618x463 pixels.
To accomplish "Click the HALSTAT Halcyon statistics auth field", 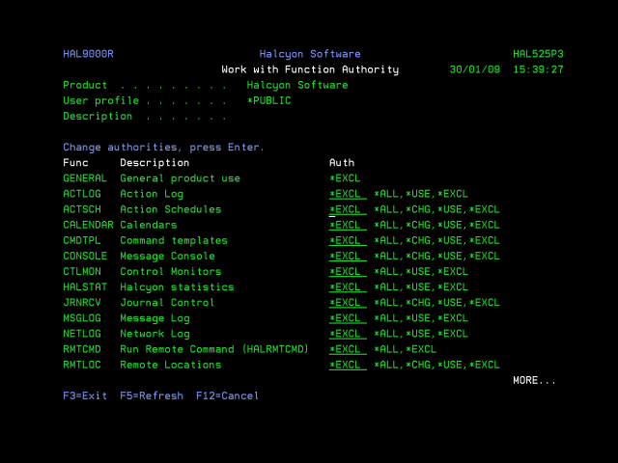I will tap(348, 286).
